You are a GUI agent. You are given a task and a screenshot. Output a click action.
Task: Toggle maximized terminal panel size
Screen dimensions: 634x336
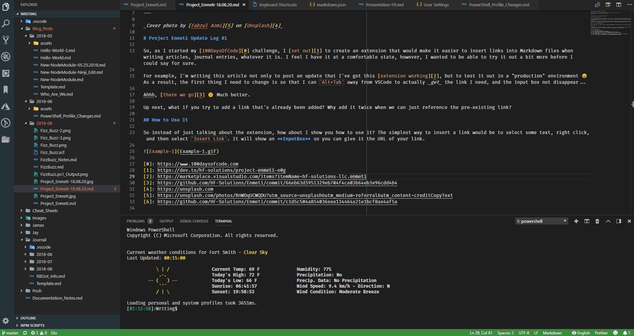[608, 221]
